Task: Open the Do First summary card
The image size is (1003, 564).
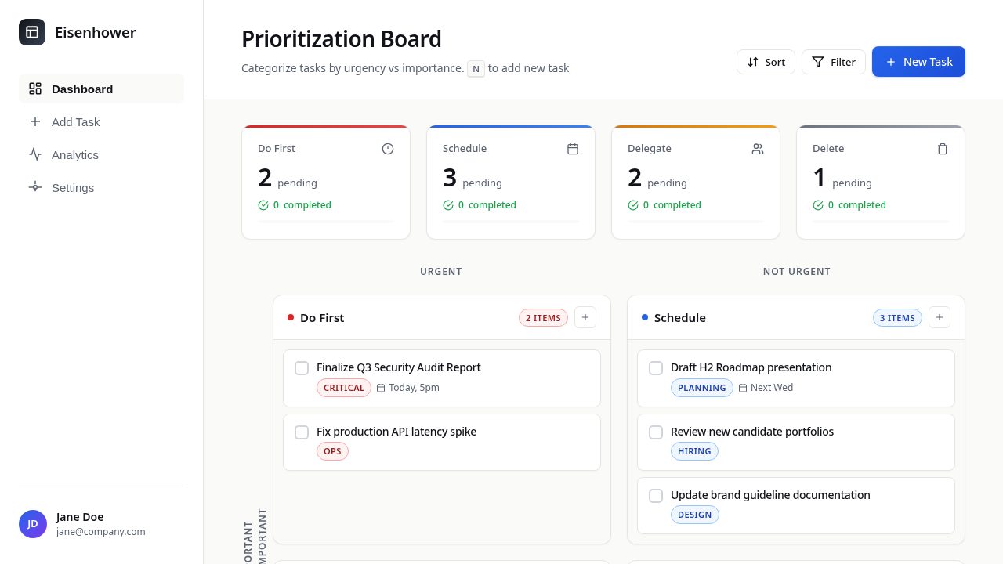Action: click(x=326, y=182)
